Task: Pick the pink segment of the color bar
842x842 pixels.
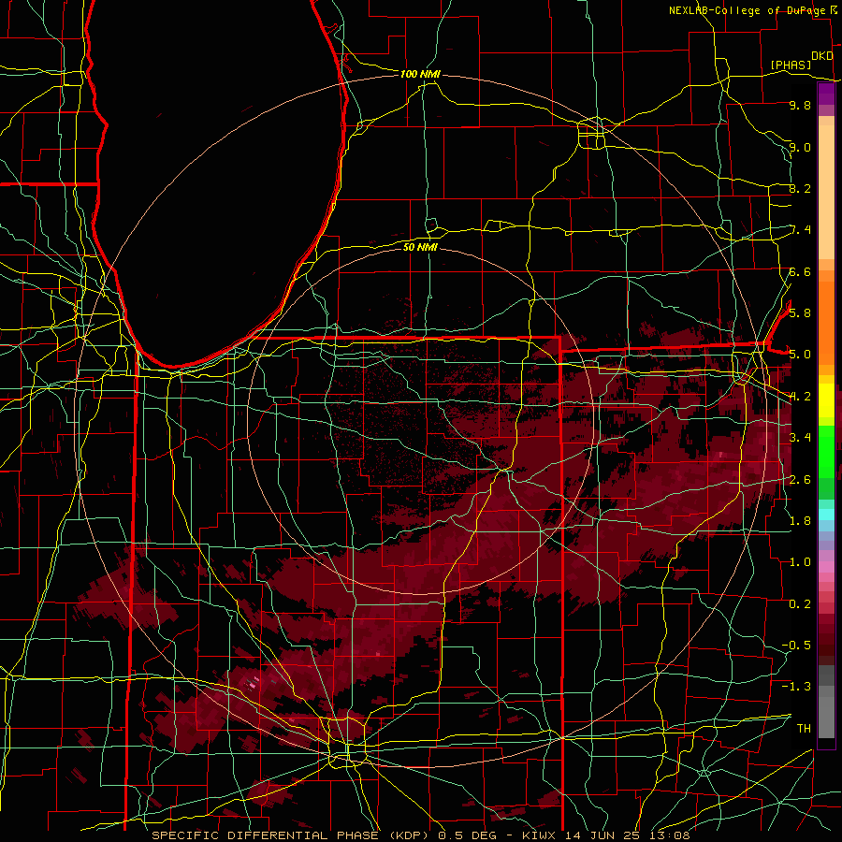Action: (x=826, y=567)
